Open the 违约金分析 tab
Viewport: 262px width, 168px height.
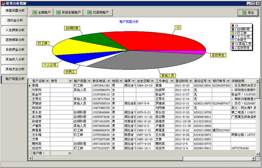coord(14,21)
